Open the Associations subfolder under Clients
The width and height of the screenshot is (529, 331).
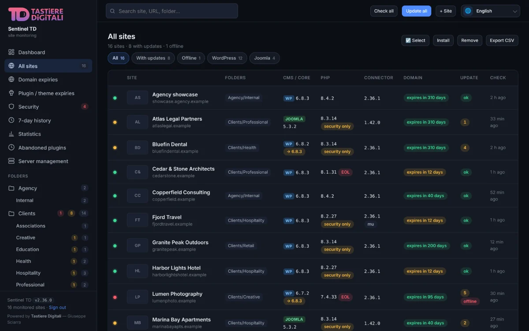click(48, 226)
